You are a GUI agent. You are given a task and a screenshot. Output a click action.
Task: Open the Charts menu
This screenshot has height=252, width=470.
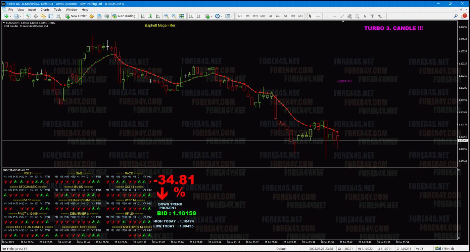[45, 10]
